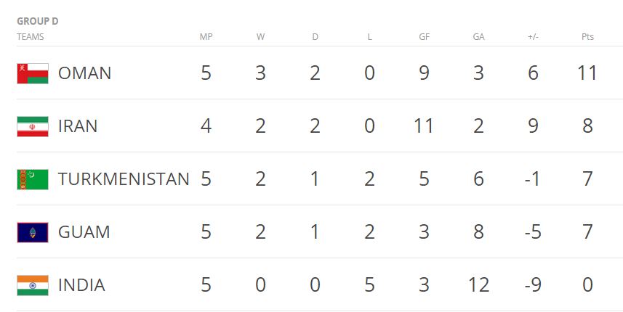
Task: Click the MP column header
Action: pos(206,37)
